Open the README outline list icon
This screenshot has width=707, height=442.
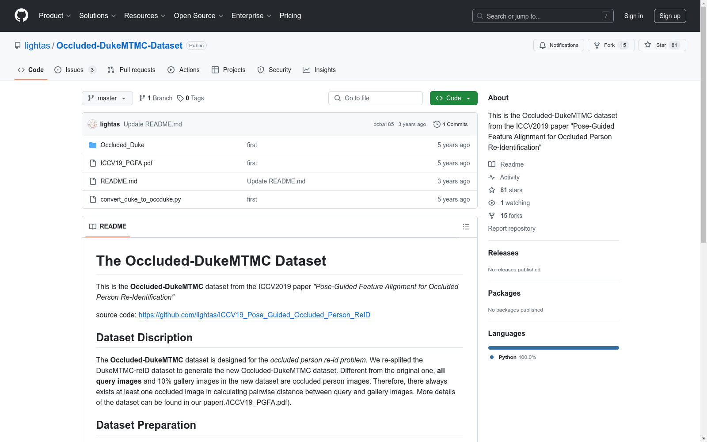(x=466, y=227)
